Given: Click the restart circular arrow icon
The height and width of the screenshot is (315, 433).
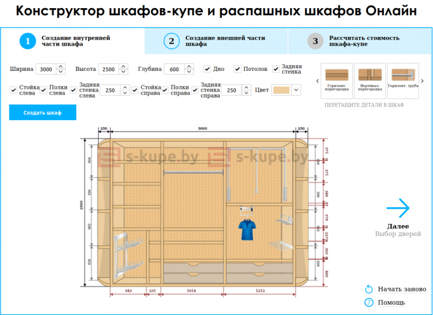Looking at the screenshot, I should 369,289.
